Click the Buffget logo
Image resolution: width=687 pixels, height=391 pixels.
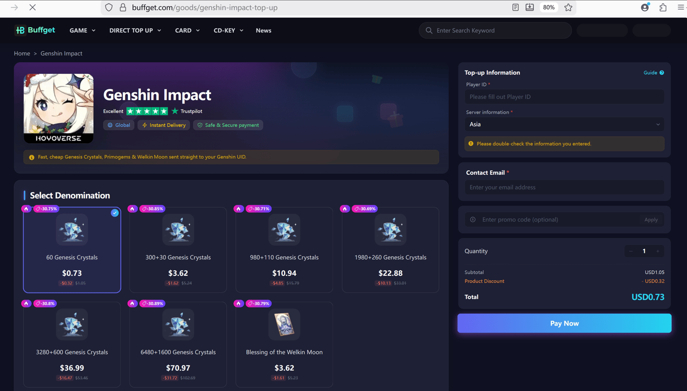pos(35,30)
